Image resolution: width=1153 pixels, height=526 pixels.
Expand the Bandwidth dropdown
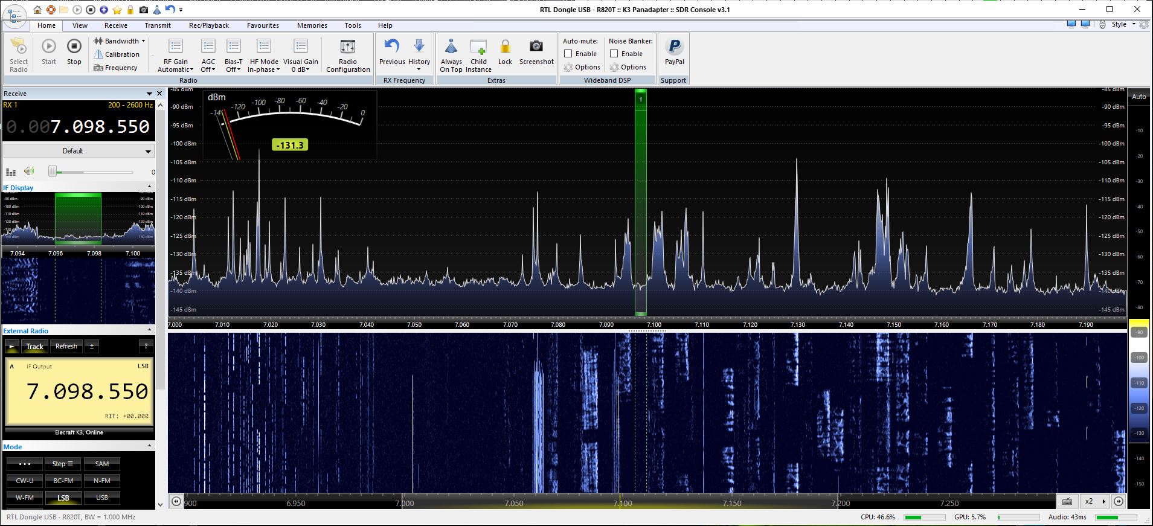click(120, 41)
